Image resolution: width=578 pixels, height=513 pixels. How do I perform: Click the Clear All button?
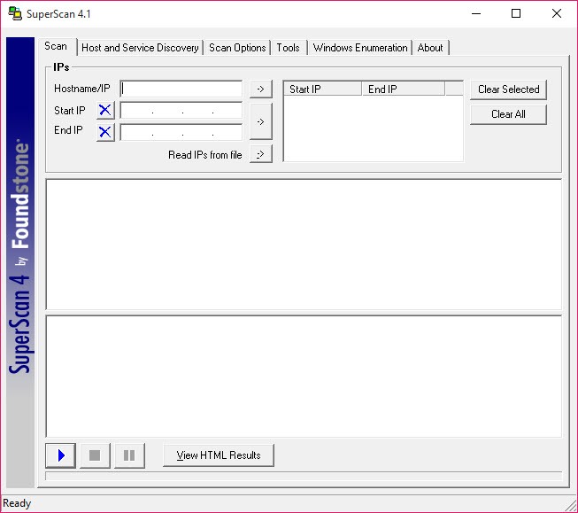click(x=508, y=114)
